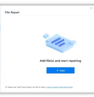Screen dimensions: 94x97
Task: Click 'Add file(s) and start repairing' text
Action: [61, 61]
